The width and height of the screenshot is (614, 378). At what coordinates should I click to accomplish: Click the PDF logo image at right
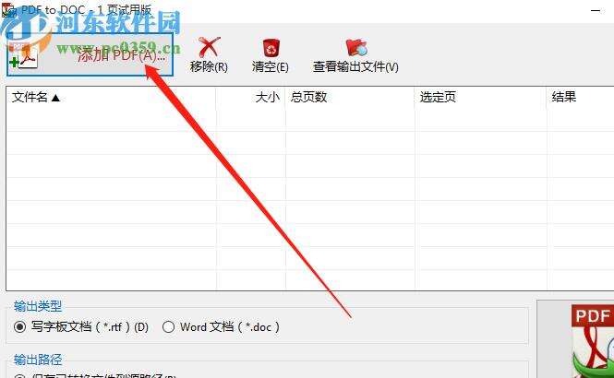593,341
